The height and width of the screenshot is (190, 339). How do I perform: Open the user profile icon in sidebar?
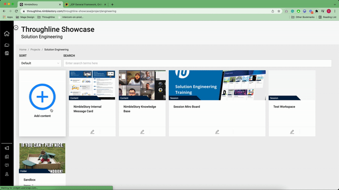point(7,174)
